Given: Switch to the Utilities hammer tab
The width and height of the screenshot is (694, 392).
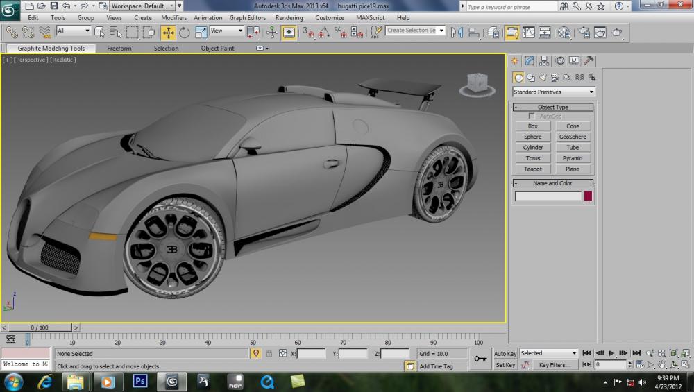Looking at the screenshot, I should pos(589,60).
